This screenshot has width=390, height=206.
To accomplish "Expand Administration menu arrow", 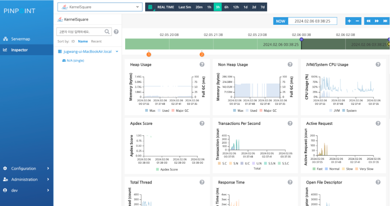I will tap(48, 180).
